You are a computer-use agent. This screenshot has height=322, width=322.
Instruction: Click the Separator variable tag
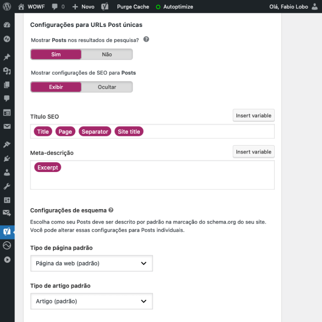pyautogui.click(x=95, y=131)
